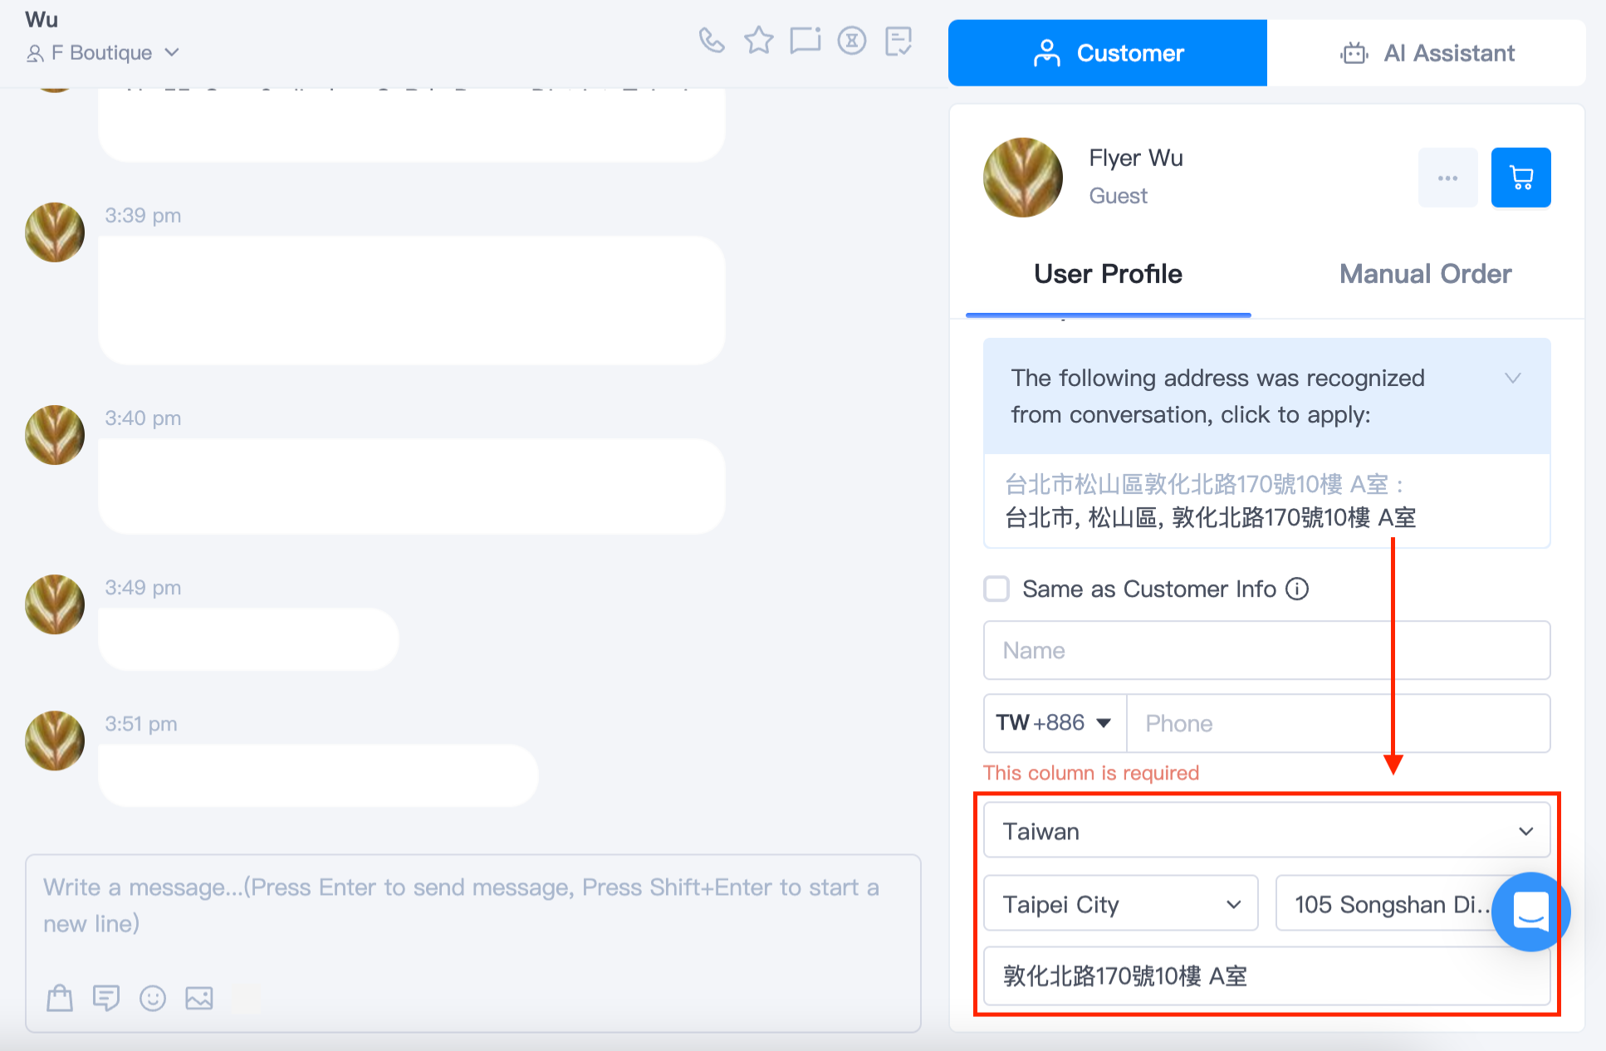The image size is (1606, 1051).
Task: Apply the recognized address 台北市, 松山區, 敦化北路170號10樓 A室
Action: pos(1210,518)
